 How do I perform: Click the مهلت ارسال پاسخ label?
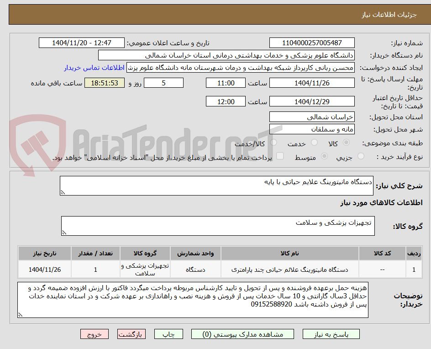392,83
